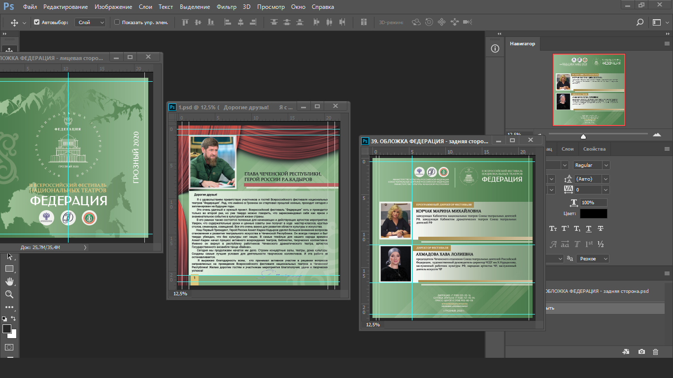Click large mountains zoom-in icon in Navigator

(x=657, y=134)
